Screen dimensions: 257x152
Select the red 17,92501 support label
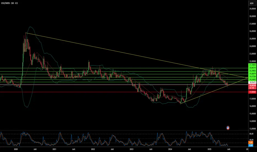253,92
